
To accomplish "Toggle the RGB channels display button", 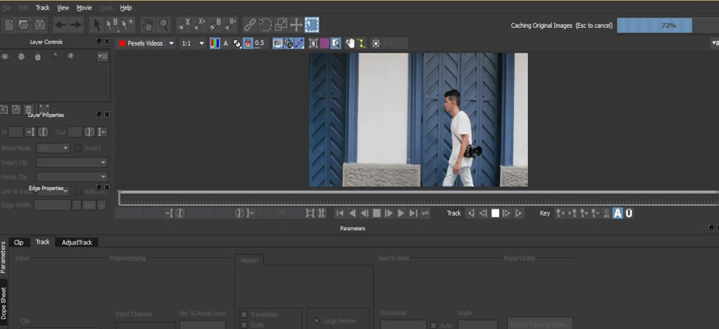I will pyautogui.click(x=214, y=43).
